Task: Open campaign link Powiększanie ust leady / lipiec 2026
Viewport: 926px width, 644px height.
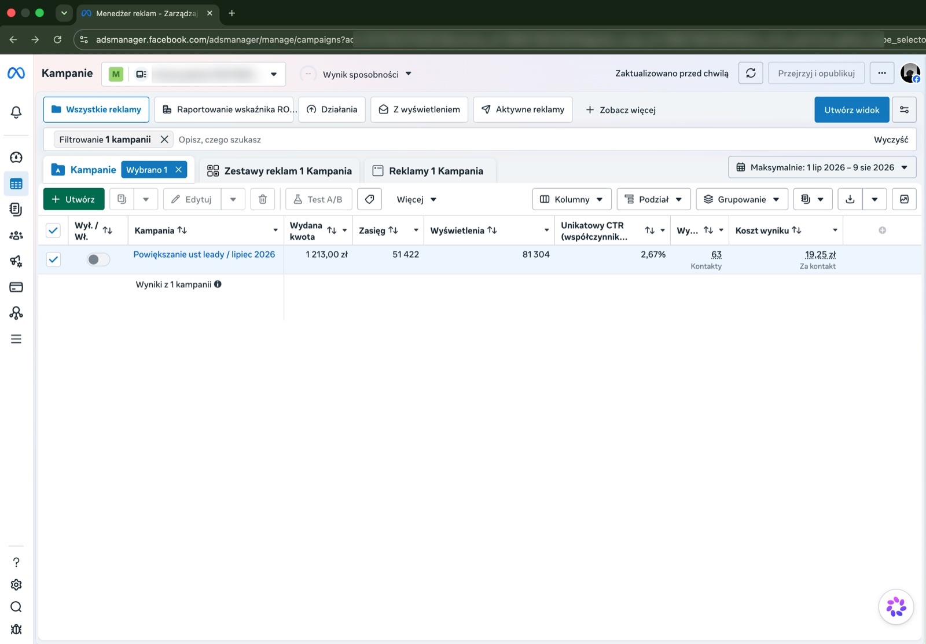Action: pyautogui.click(x=204, y=254)
